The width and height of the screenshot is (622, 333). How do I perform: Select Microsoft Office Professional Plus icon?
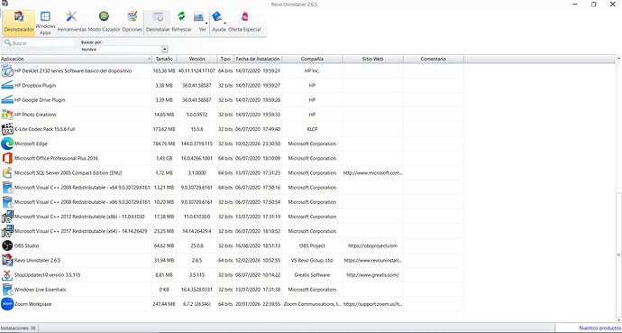(x=7, y=158)
